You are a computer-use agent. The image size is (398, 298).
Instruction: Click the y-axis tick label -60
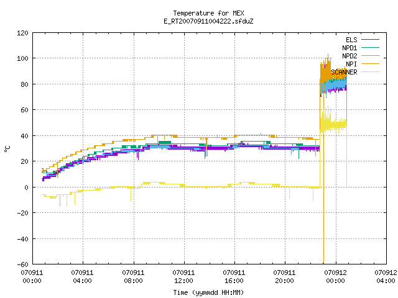coord(22,264)
